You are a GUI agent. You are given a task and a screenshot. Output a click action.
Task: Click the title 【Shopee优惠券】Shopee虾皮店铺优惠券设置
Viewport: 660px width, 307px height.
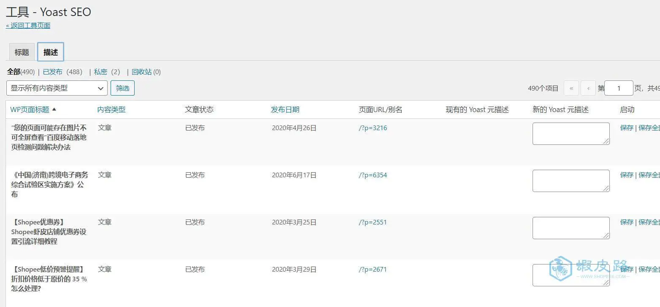point(49,232)
